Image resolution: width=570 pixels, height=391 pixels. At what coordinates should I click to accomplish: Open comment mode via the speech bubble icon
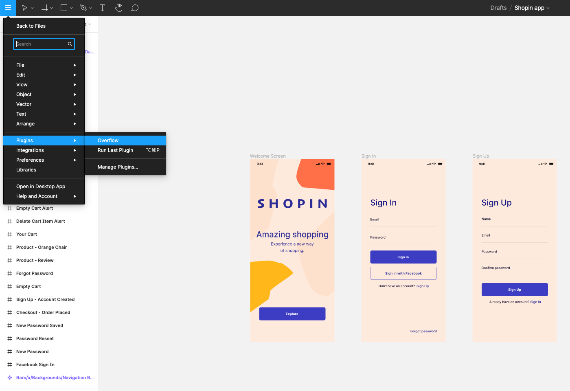135,7
